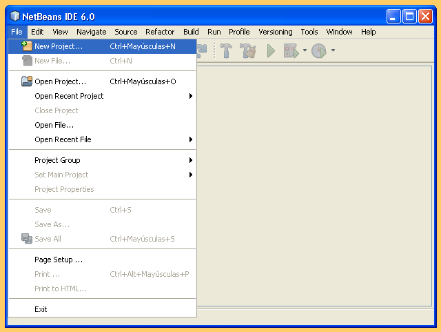Open the Source menu
This screenshot has width=441, height=332.
click(x=125, y=32)
